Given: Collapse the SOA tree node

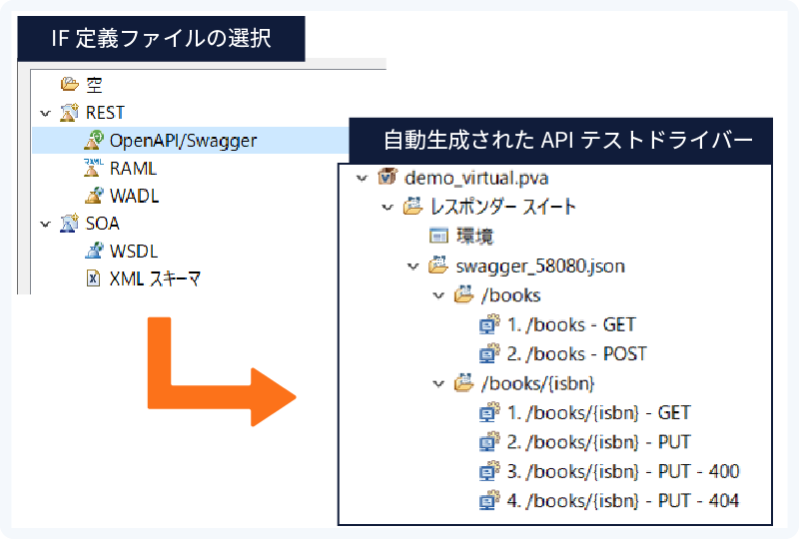Looking at the screenshot, I should 45,224.
